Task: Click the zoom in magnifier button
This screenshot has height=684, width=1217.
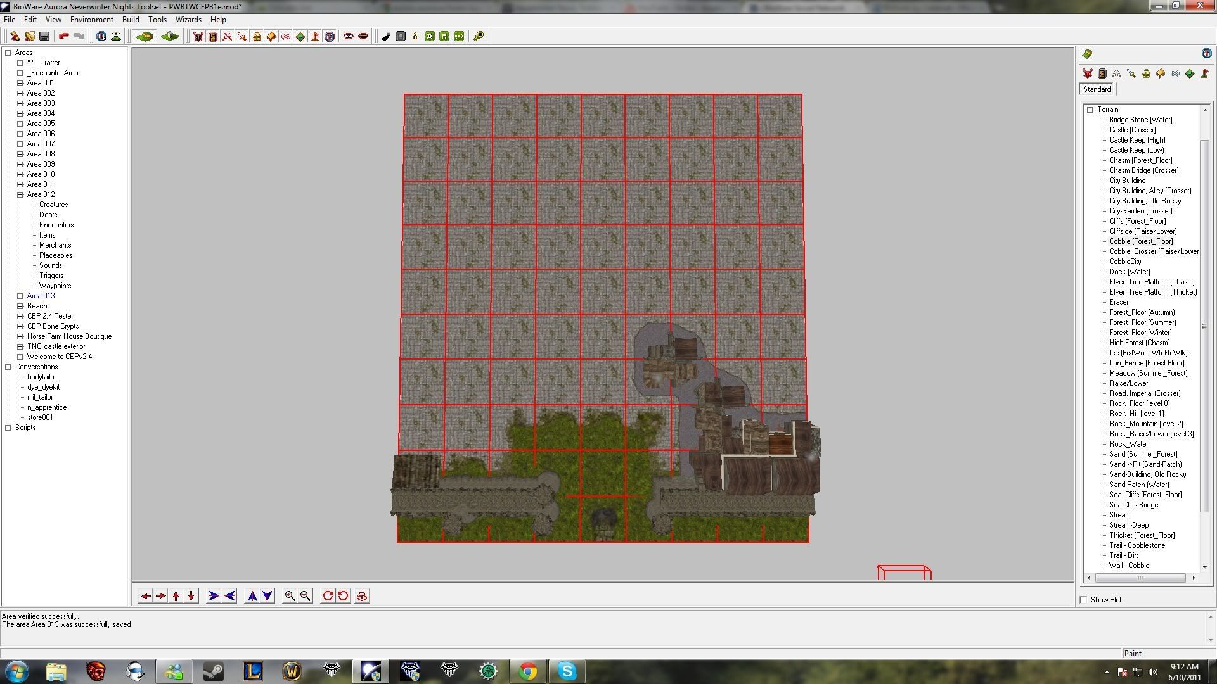Action: (290, 596)
